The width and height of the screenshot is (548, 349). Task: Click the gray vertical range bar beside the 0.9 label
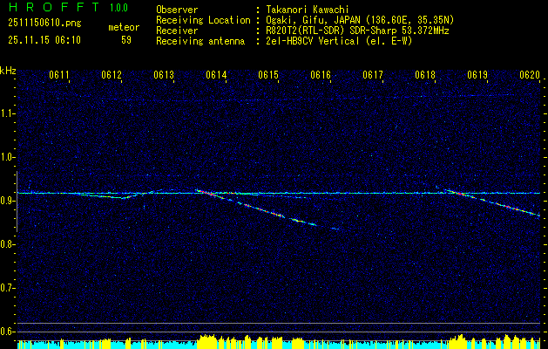[17, 202]
